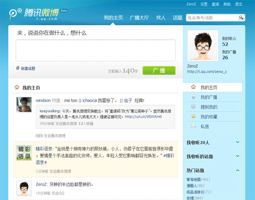
Task: Open 设置 in top bar
Action: click(204, 4)
